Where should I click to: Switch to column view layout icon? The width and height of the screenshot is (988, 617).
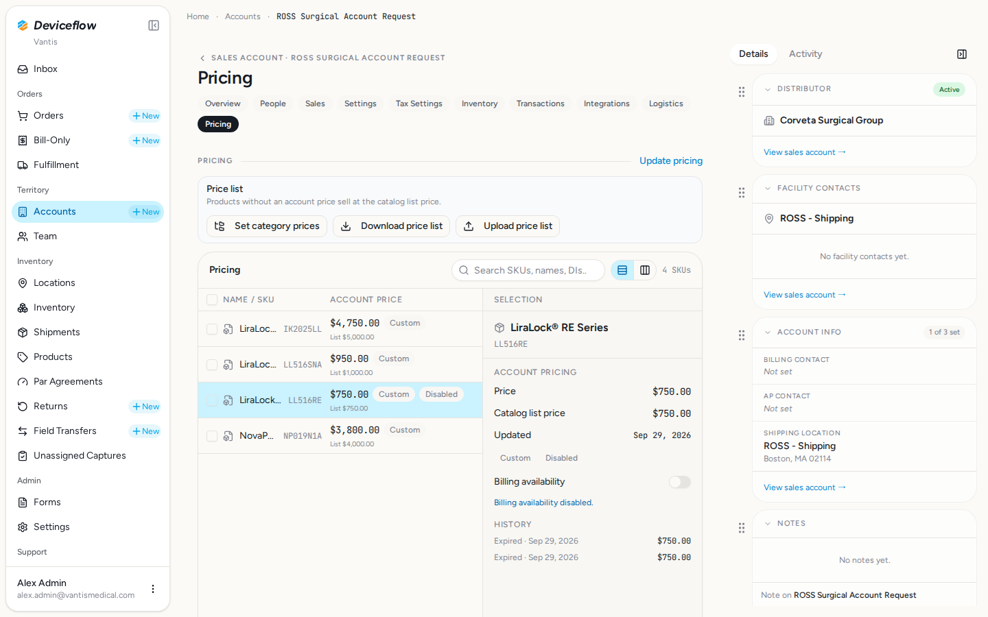[645, 270]
